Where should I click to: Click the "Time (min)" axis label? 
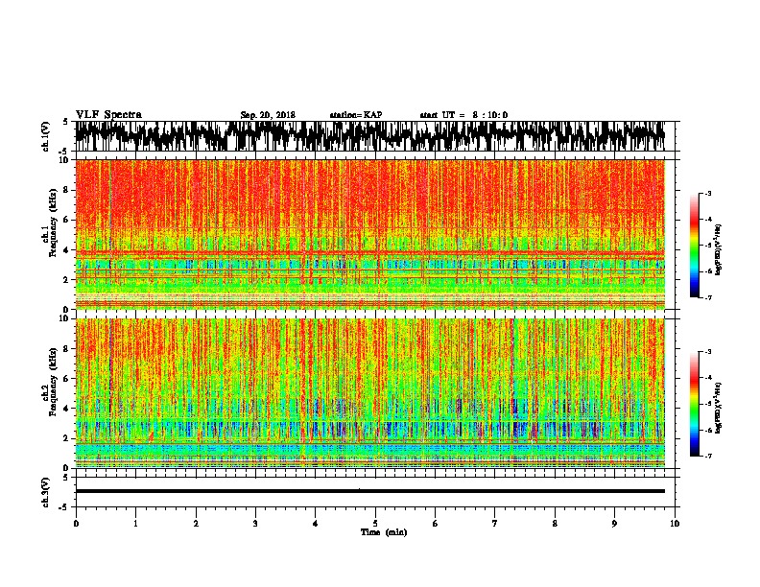click(384, 532)
